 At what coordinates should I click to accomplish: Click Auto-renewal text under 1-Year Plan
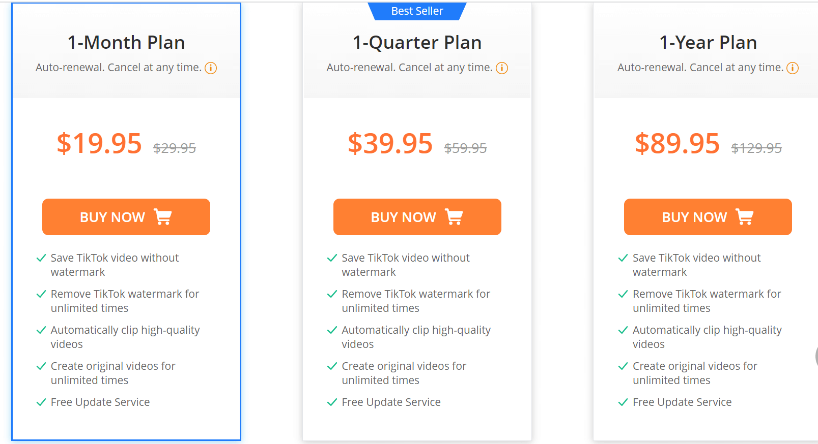click(700, 68)
